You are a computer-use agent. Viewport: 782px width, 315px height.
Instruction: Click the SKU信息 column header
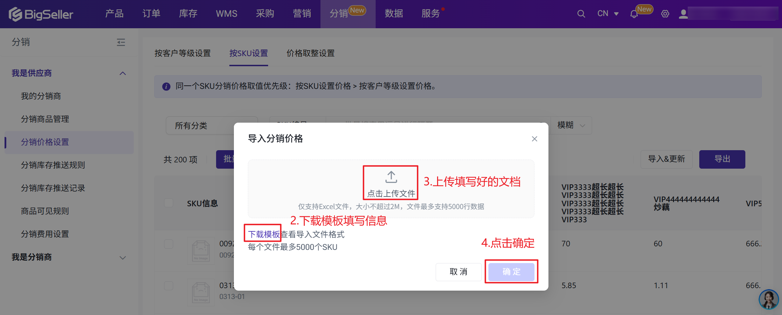click(x=202, y=203)
